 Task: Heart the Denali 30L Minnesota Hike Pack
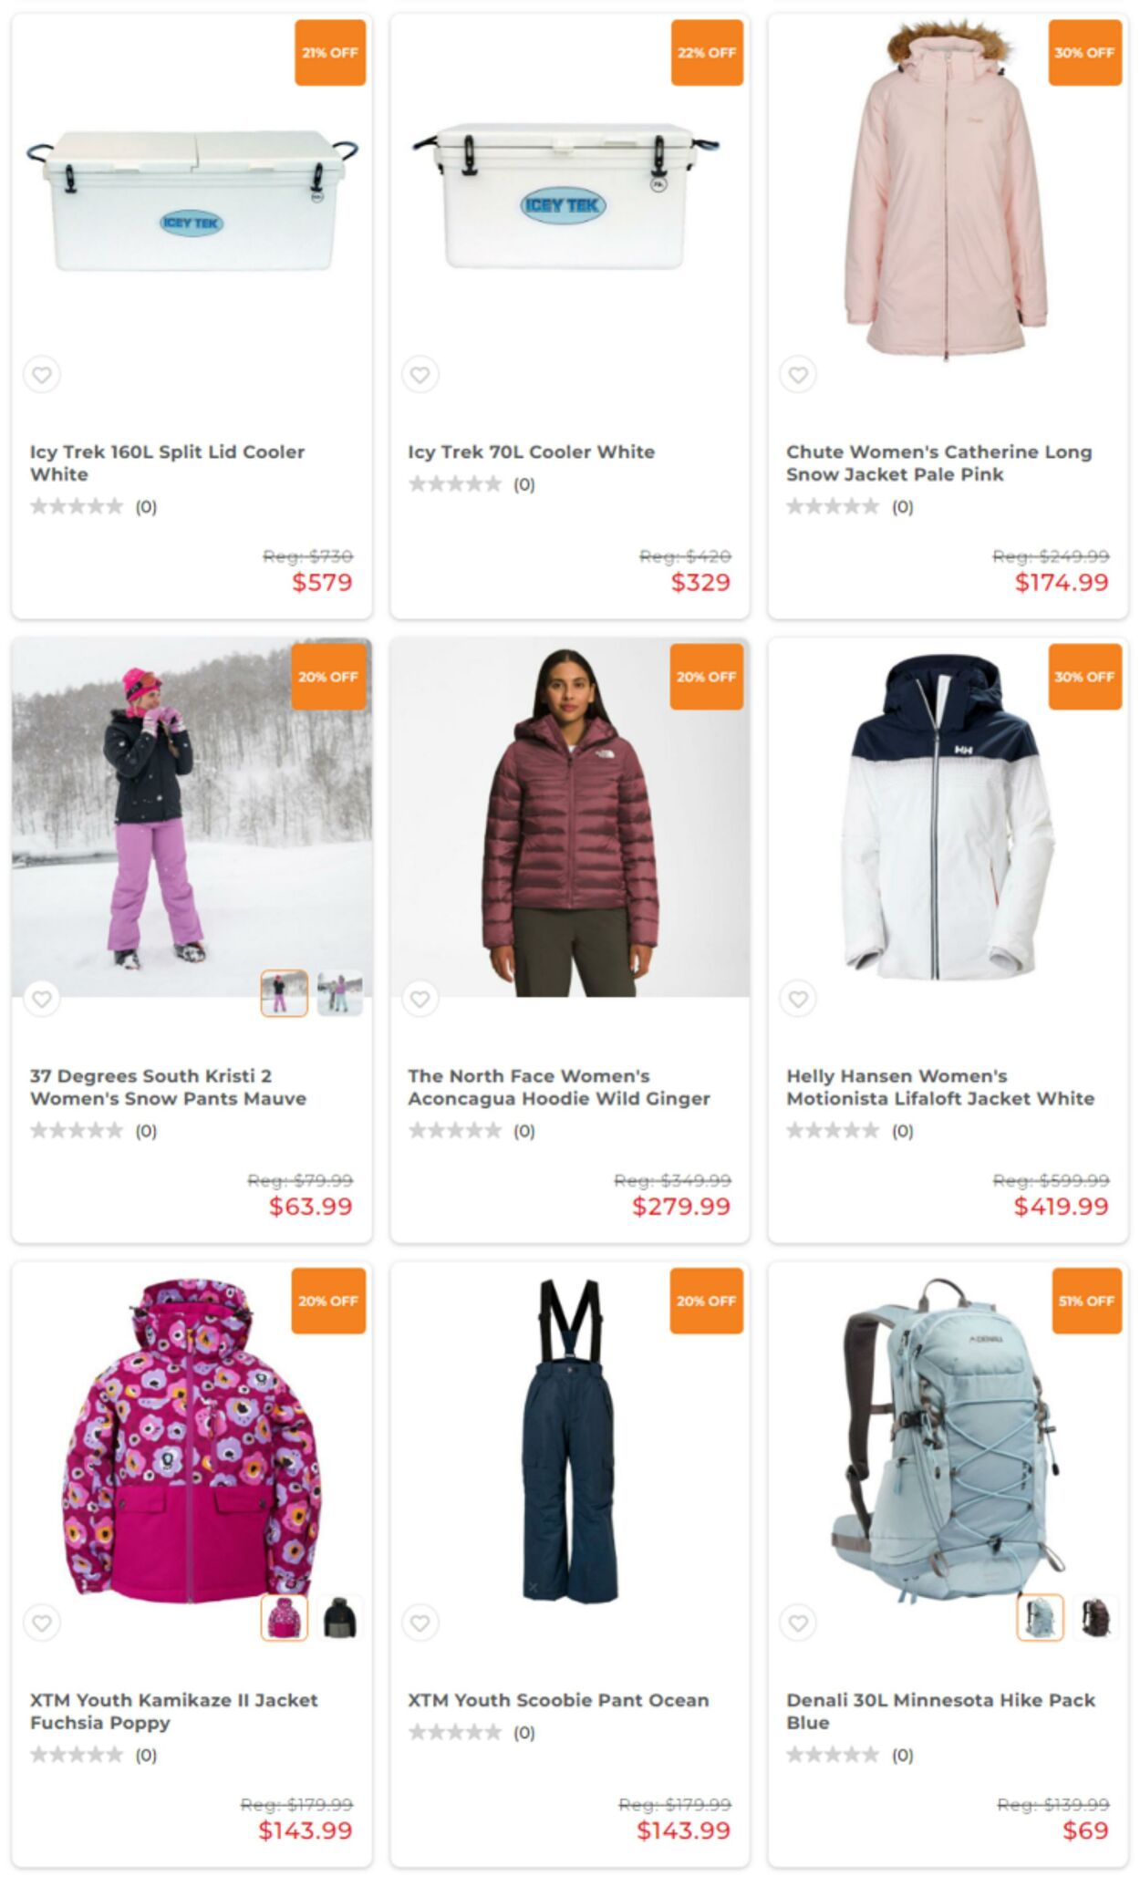pyautogui.click(x=798, y=1623)
